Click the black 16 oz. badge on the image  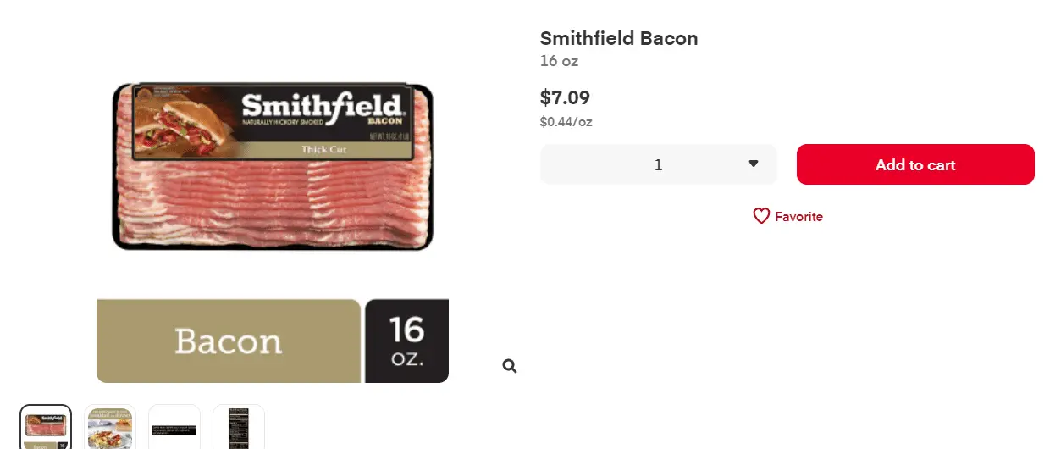406,341
